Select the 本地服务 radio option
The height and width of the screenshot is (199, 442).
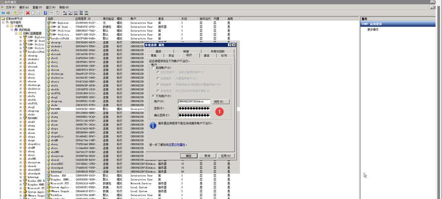coord(158,79)
